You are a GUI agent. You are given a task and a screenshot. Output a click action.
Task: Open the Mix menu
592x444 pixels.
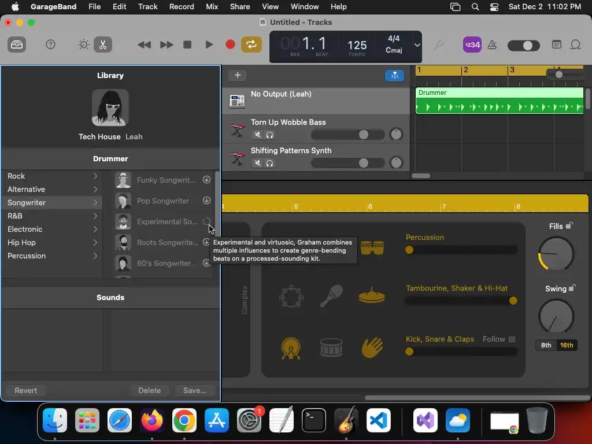pyautogui.click(x=212, y=6)
